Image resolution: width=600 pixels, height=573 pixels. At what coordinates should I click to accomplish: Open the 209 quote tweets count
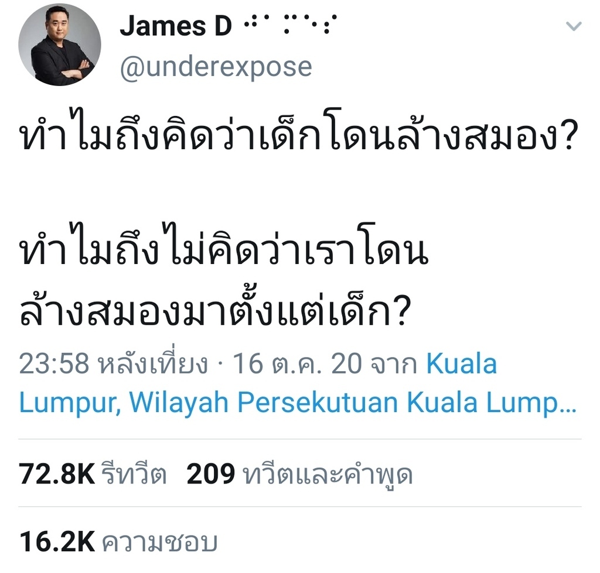tap(210, 474)
